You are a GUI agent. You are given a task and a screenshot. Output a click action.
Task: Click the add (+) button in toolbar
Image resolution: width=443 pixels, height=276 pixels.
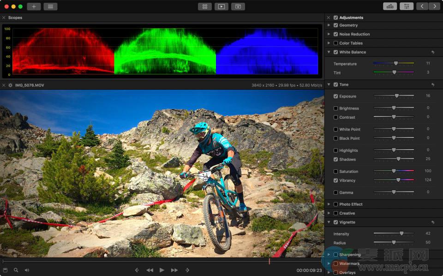click(x=34, y=6)
